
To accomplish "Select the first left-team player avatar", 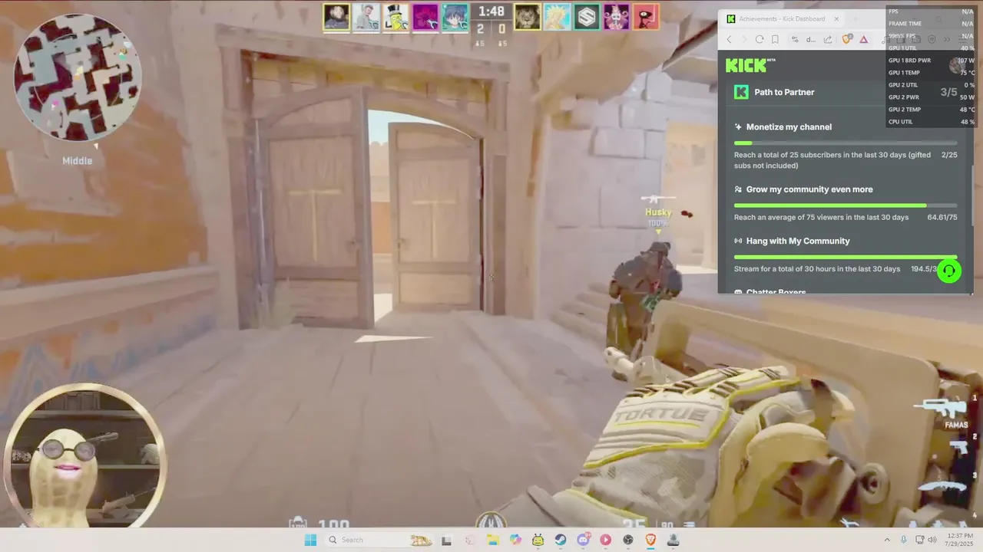I will (x=336, y=17).
